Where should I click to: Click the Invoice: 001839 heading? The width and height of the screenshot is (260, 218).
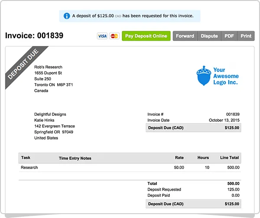(x=34, y=36)
